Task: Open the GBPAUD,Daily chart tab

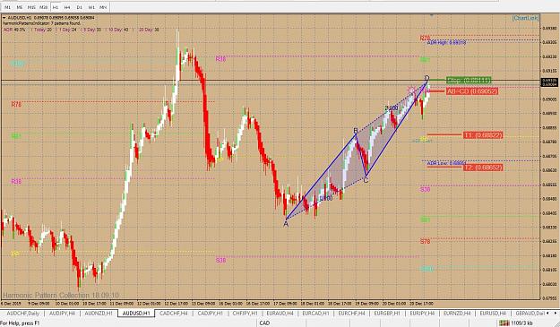Action: click(x=530, y=313)
